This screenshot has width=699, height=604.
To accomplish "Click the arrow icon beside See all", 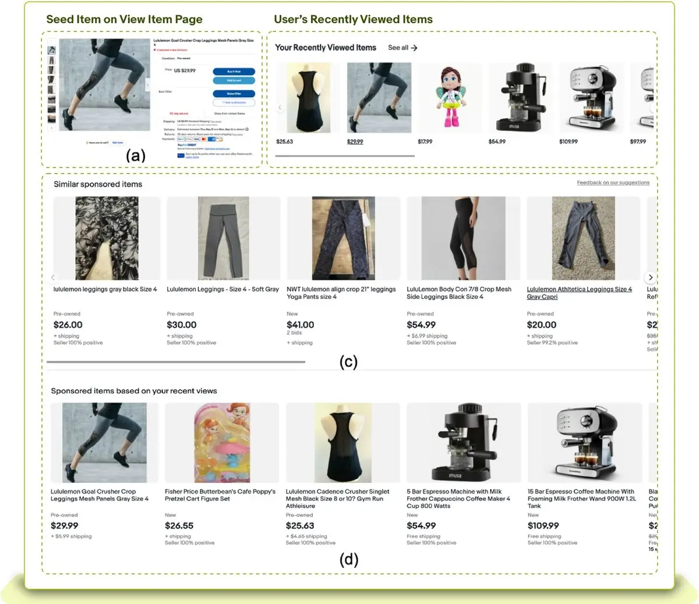I will tap(414, 48).
